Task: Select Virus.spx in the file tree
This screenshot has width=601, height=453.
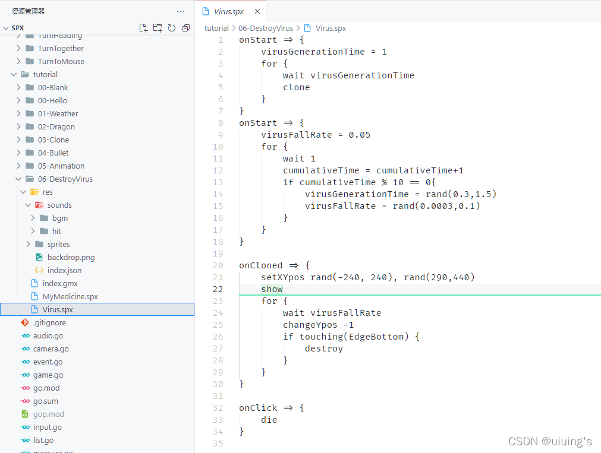Action: 97,309
